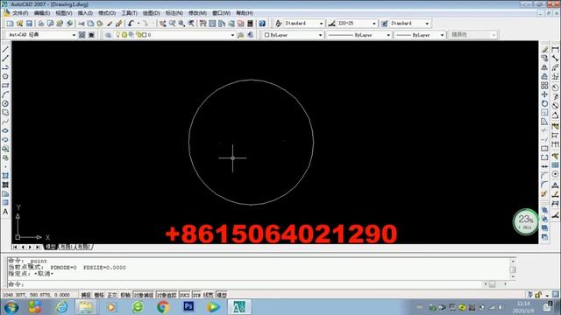This screenshot has width=561, height=315.
Task: Open the lineweight ByLayer dropdown
Action: (x=442, y=35)
